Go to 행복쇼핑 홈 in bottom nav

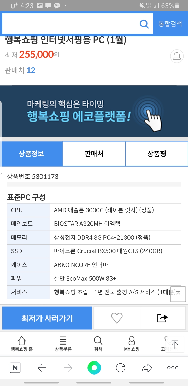(x=22, y=343)
